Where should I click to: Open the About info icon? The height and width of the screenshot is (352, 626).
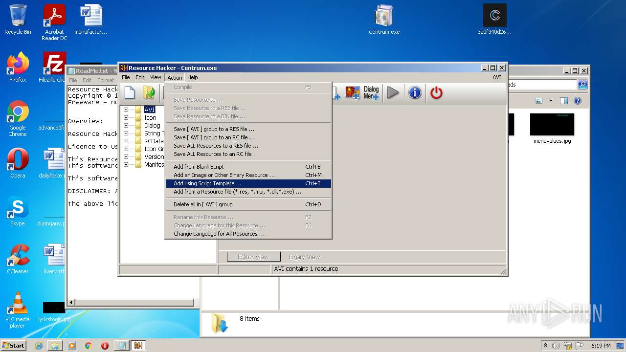[415, 92]
